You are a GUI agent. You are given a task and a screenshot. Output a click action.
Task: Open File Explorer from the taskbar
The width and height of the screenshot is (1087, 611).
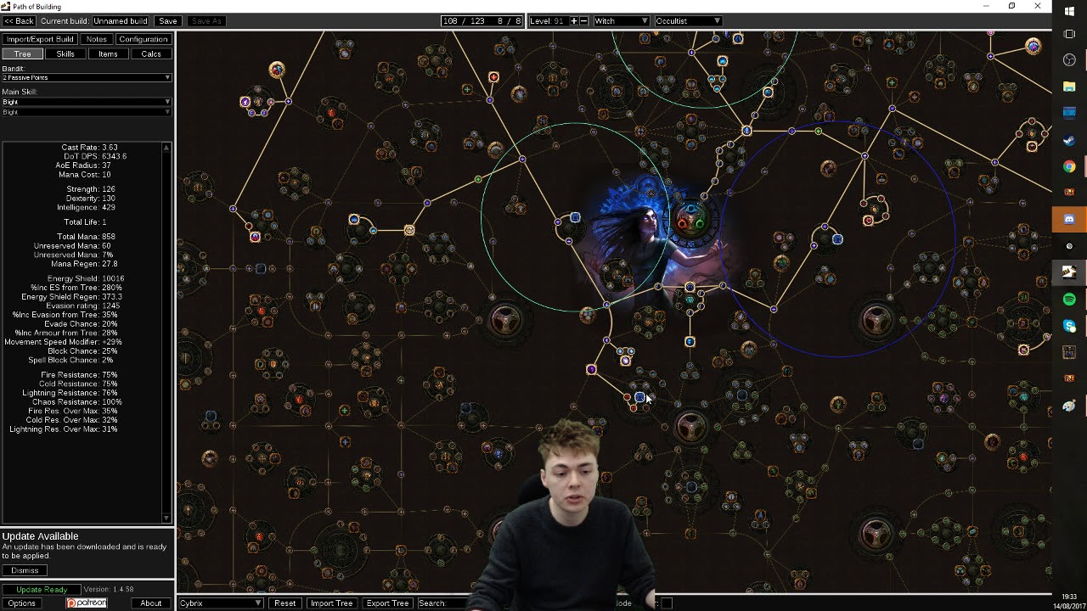pyautogui.click(x=1069, y=87)
